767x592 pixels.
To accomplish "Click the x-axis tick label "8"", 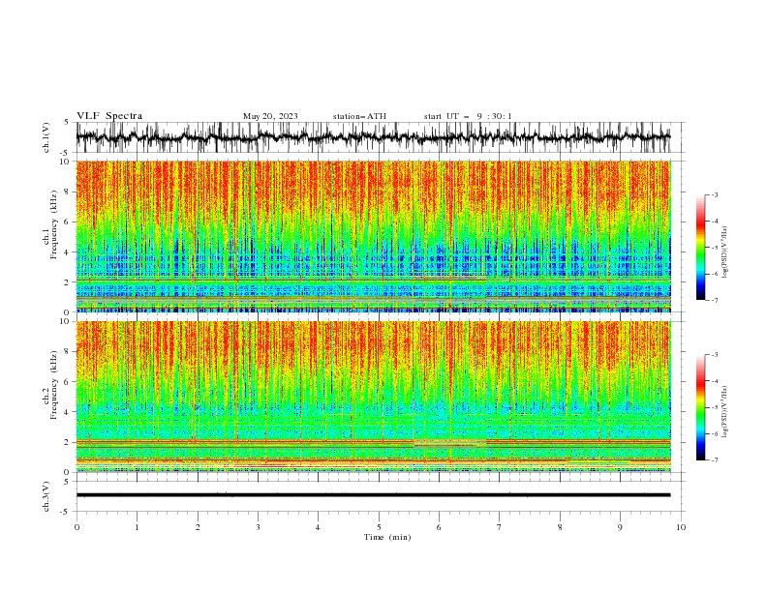I will tap(560, 527).
